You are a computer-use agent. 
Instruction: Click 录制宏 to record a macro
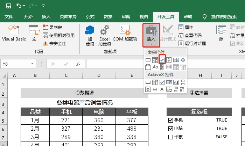tap(52, 27)
